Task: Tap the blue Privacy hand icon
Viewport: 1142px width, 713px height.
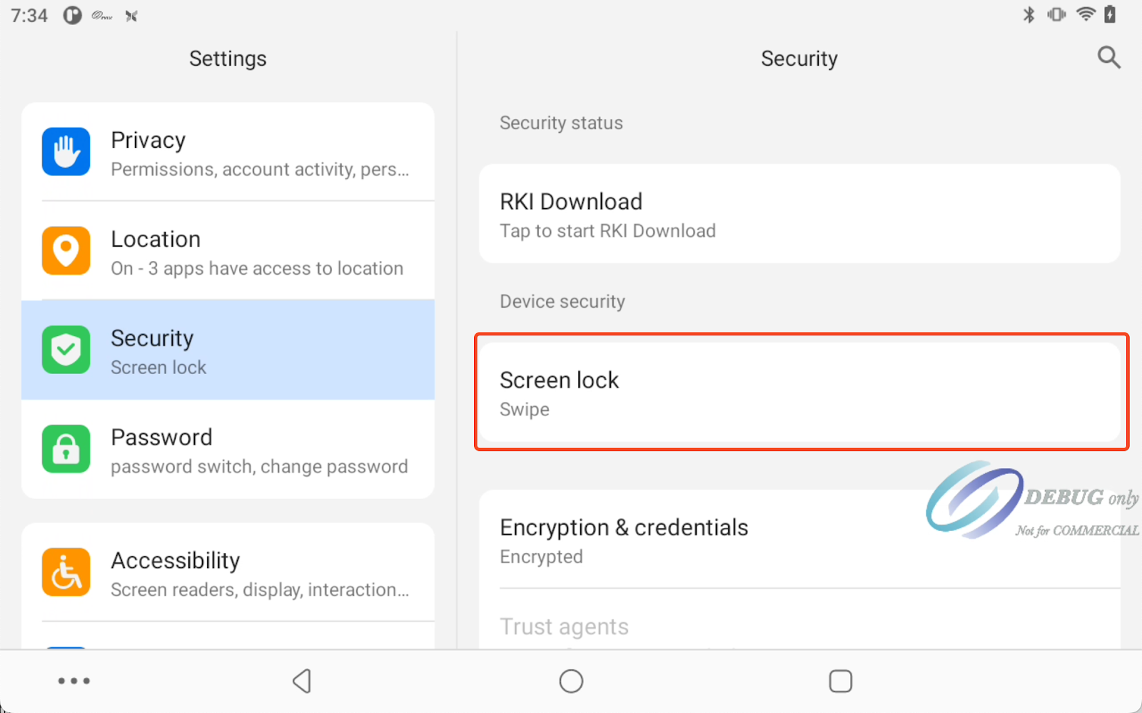Action: click(x=66, y=152)
